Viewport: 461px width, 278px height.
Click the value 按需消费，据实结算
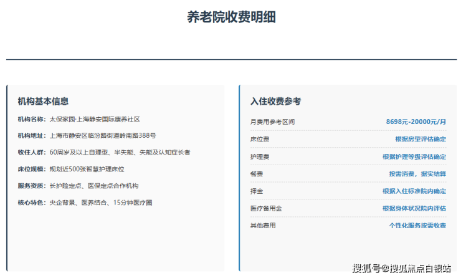[417, 174]
